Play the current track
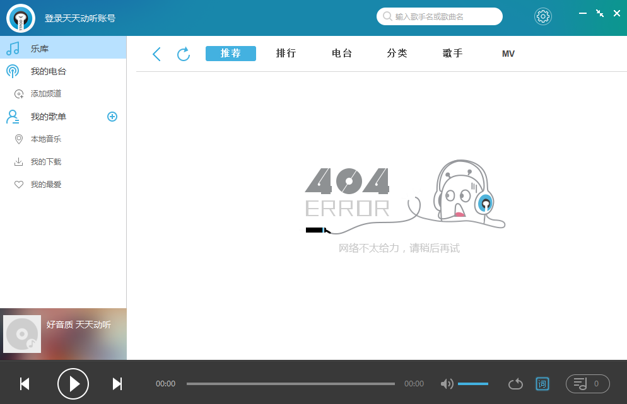Image resolution: width=627 pixels, height=404 pixels. 73,383
